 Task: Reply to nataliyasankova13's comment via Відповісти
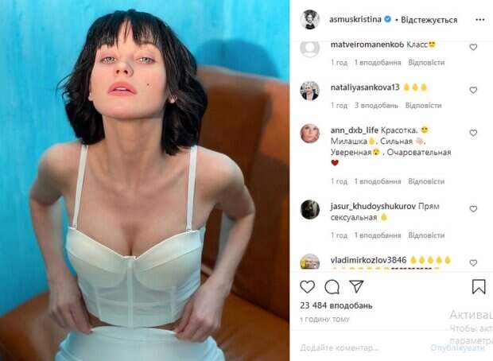point(423,105)
